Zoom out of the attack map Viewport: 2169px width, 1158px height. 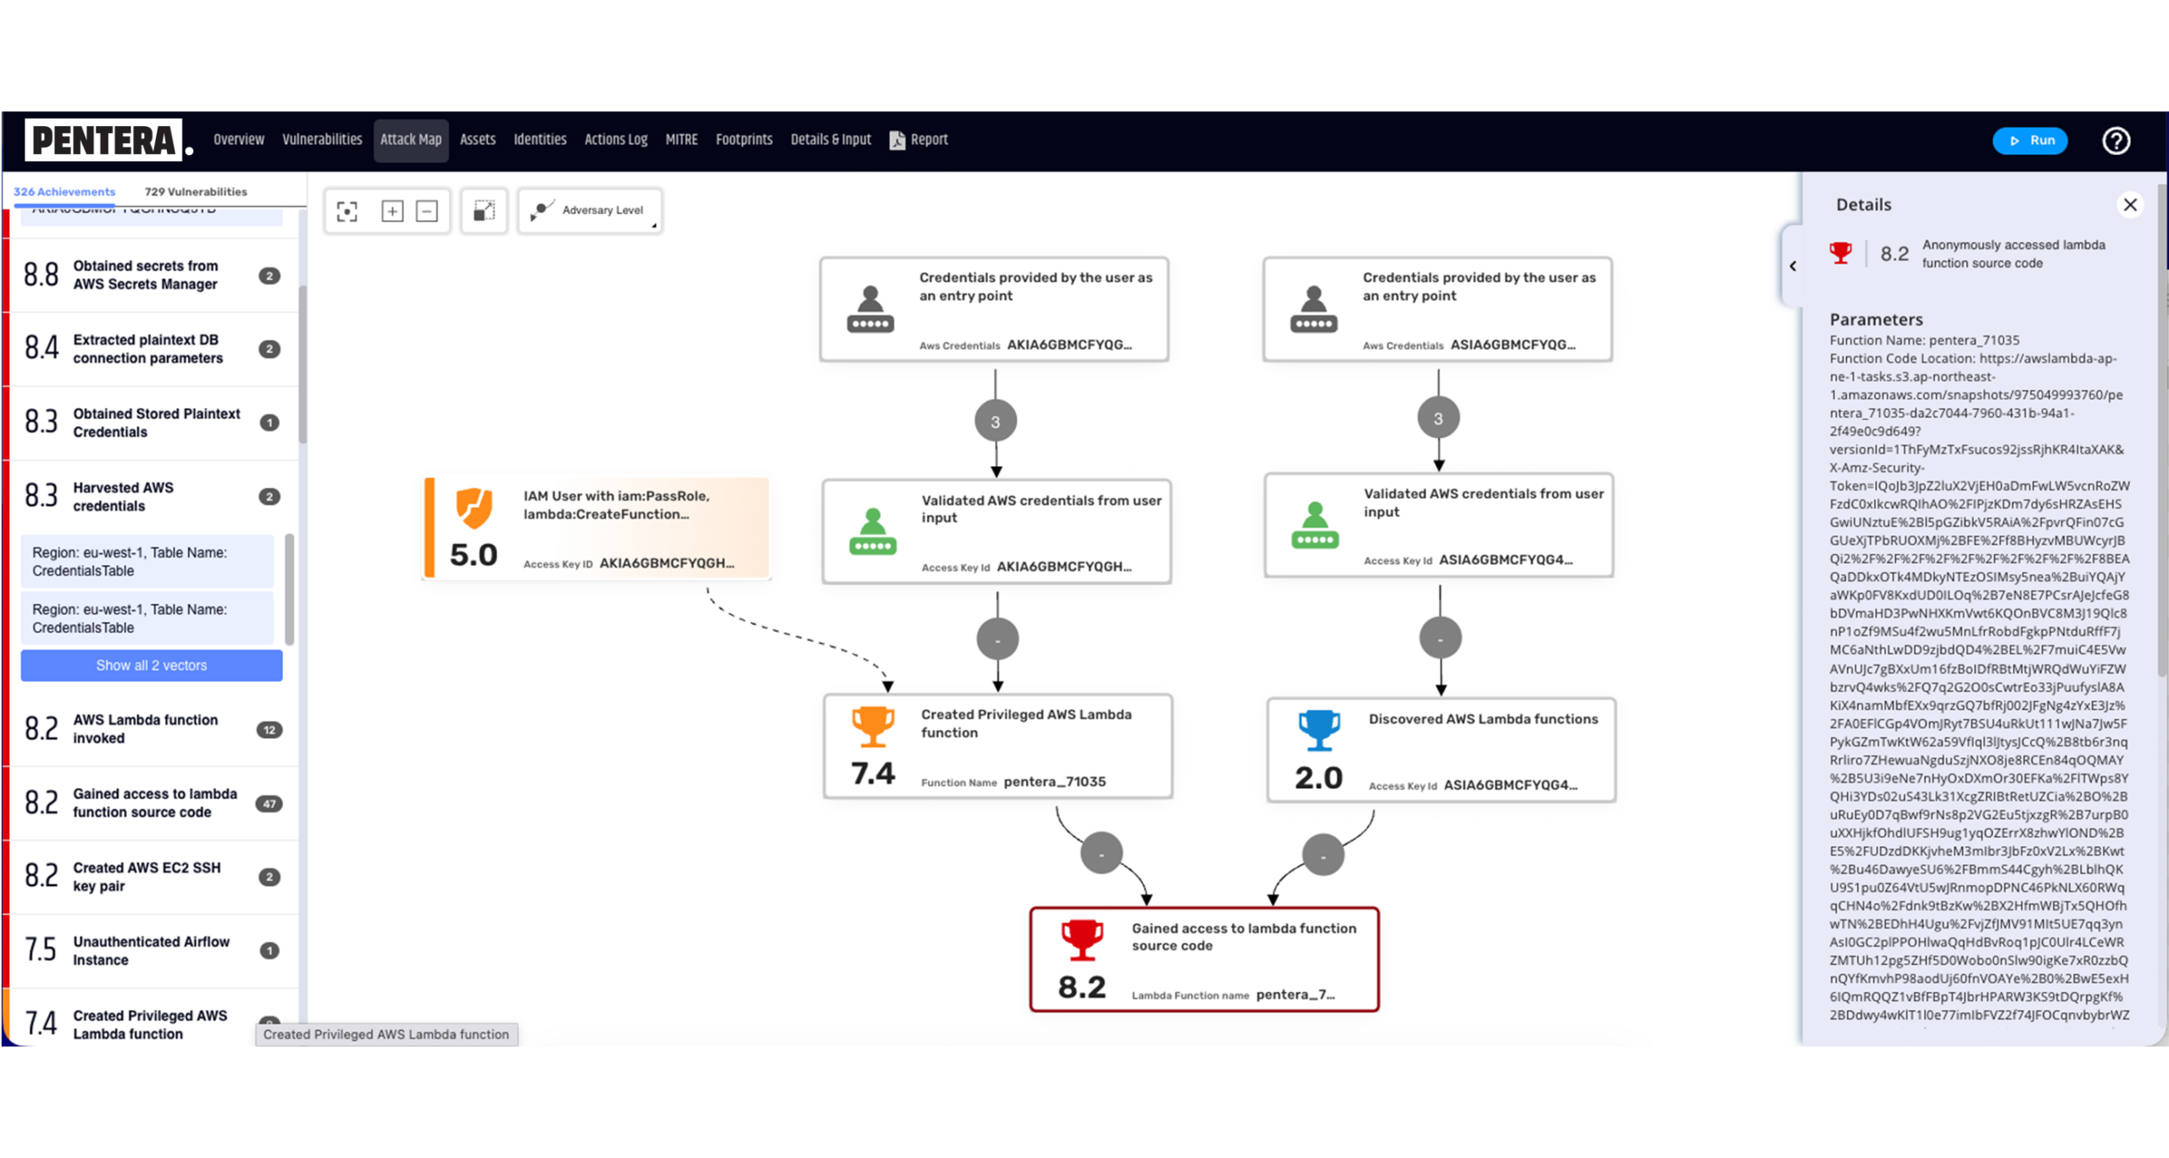pyautogui.click(x=427, y=211)
